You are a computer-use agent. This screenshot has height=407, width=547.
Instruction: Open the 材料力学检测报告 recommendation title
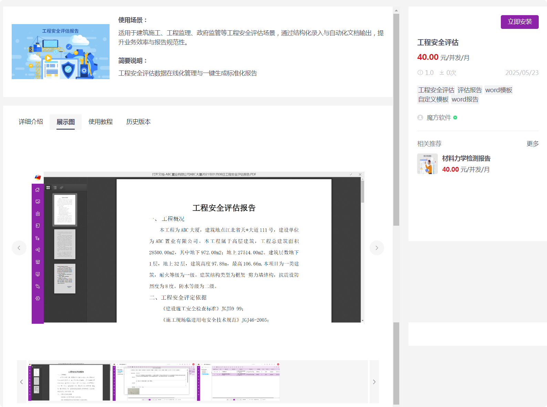click(466, 158)
